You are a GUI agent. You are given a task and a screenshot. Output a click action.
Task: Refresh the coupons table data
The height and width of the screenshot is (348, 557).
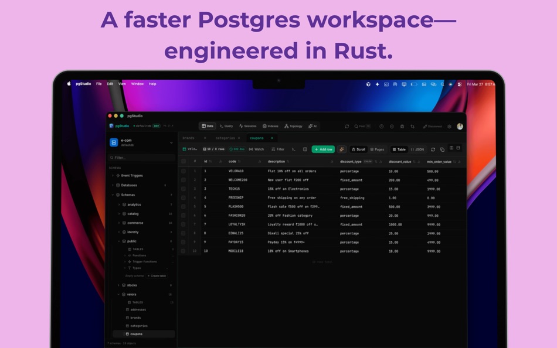pos(433,149)
